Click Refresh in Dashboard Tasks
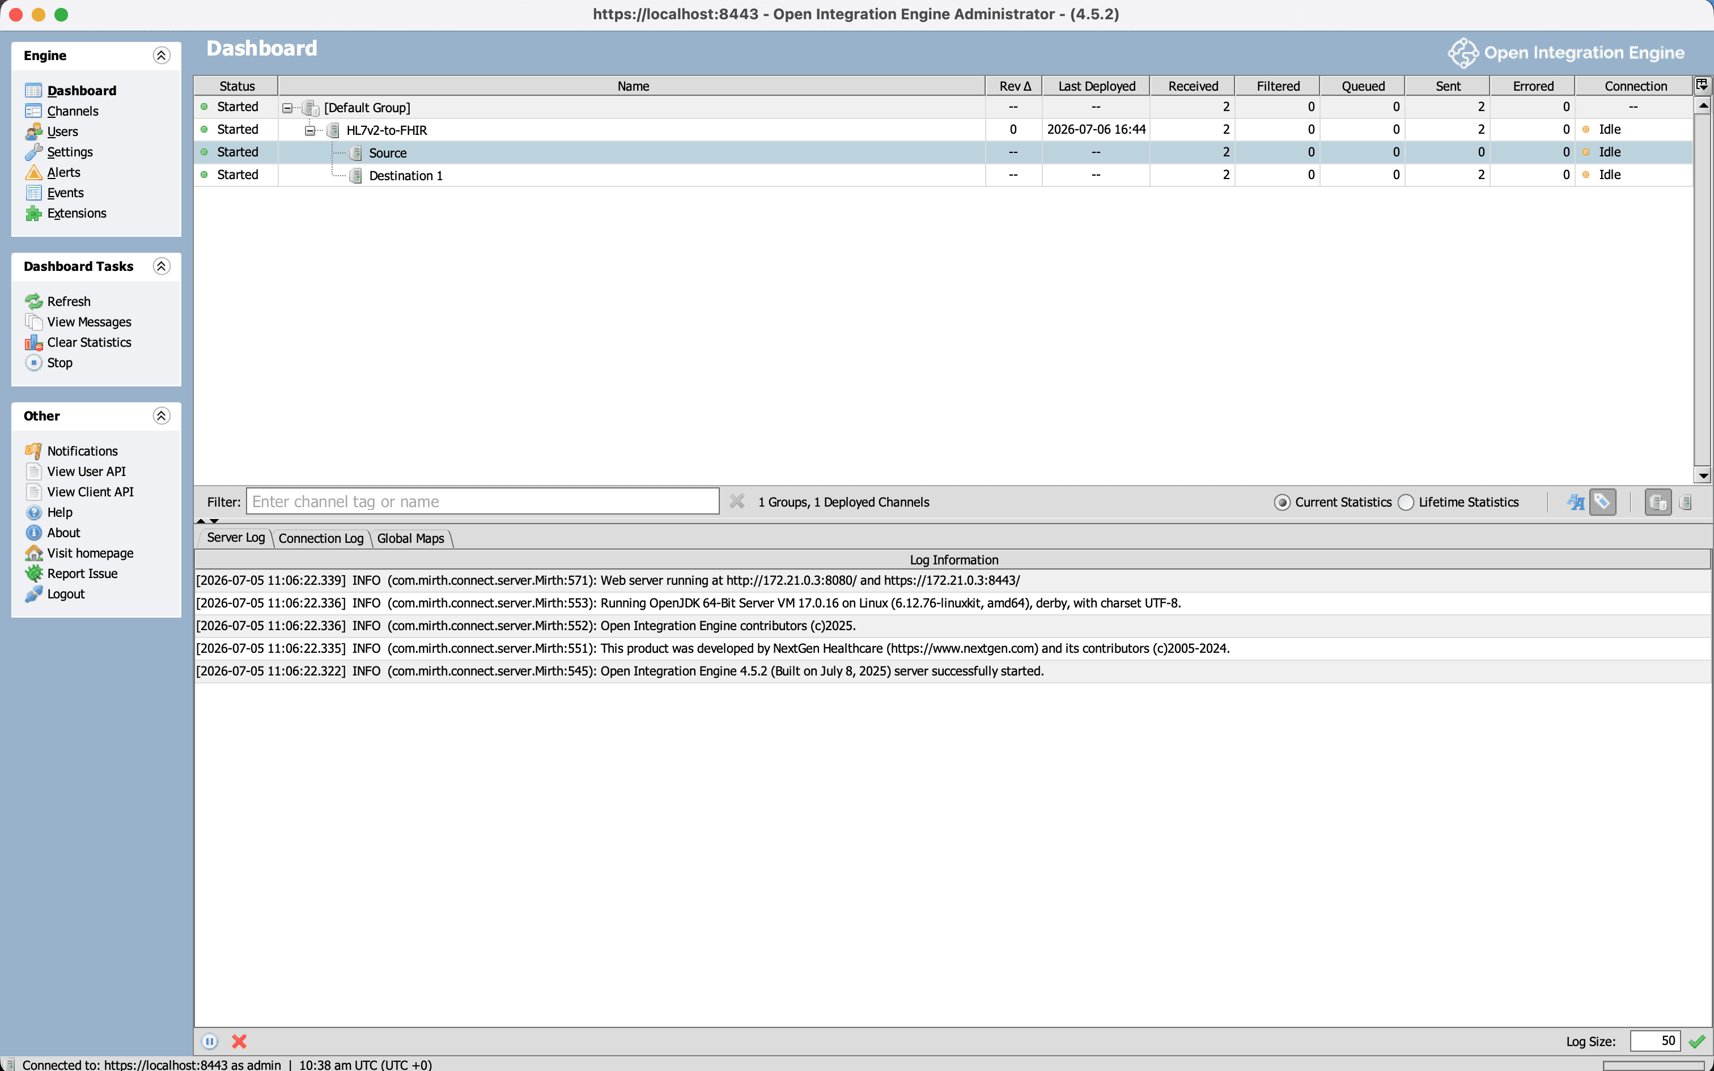Image resolution: width=1714 pixels, height=1071 pixels. pos(69,301)
